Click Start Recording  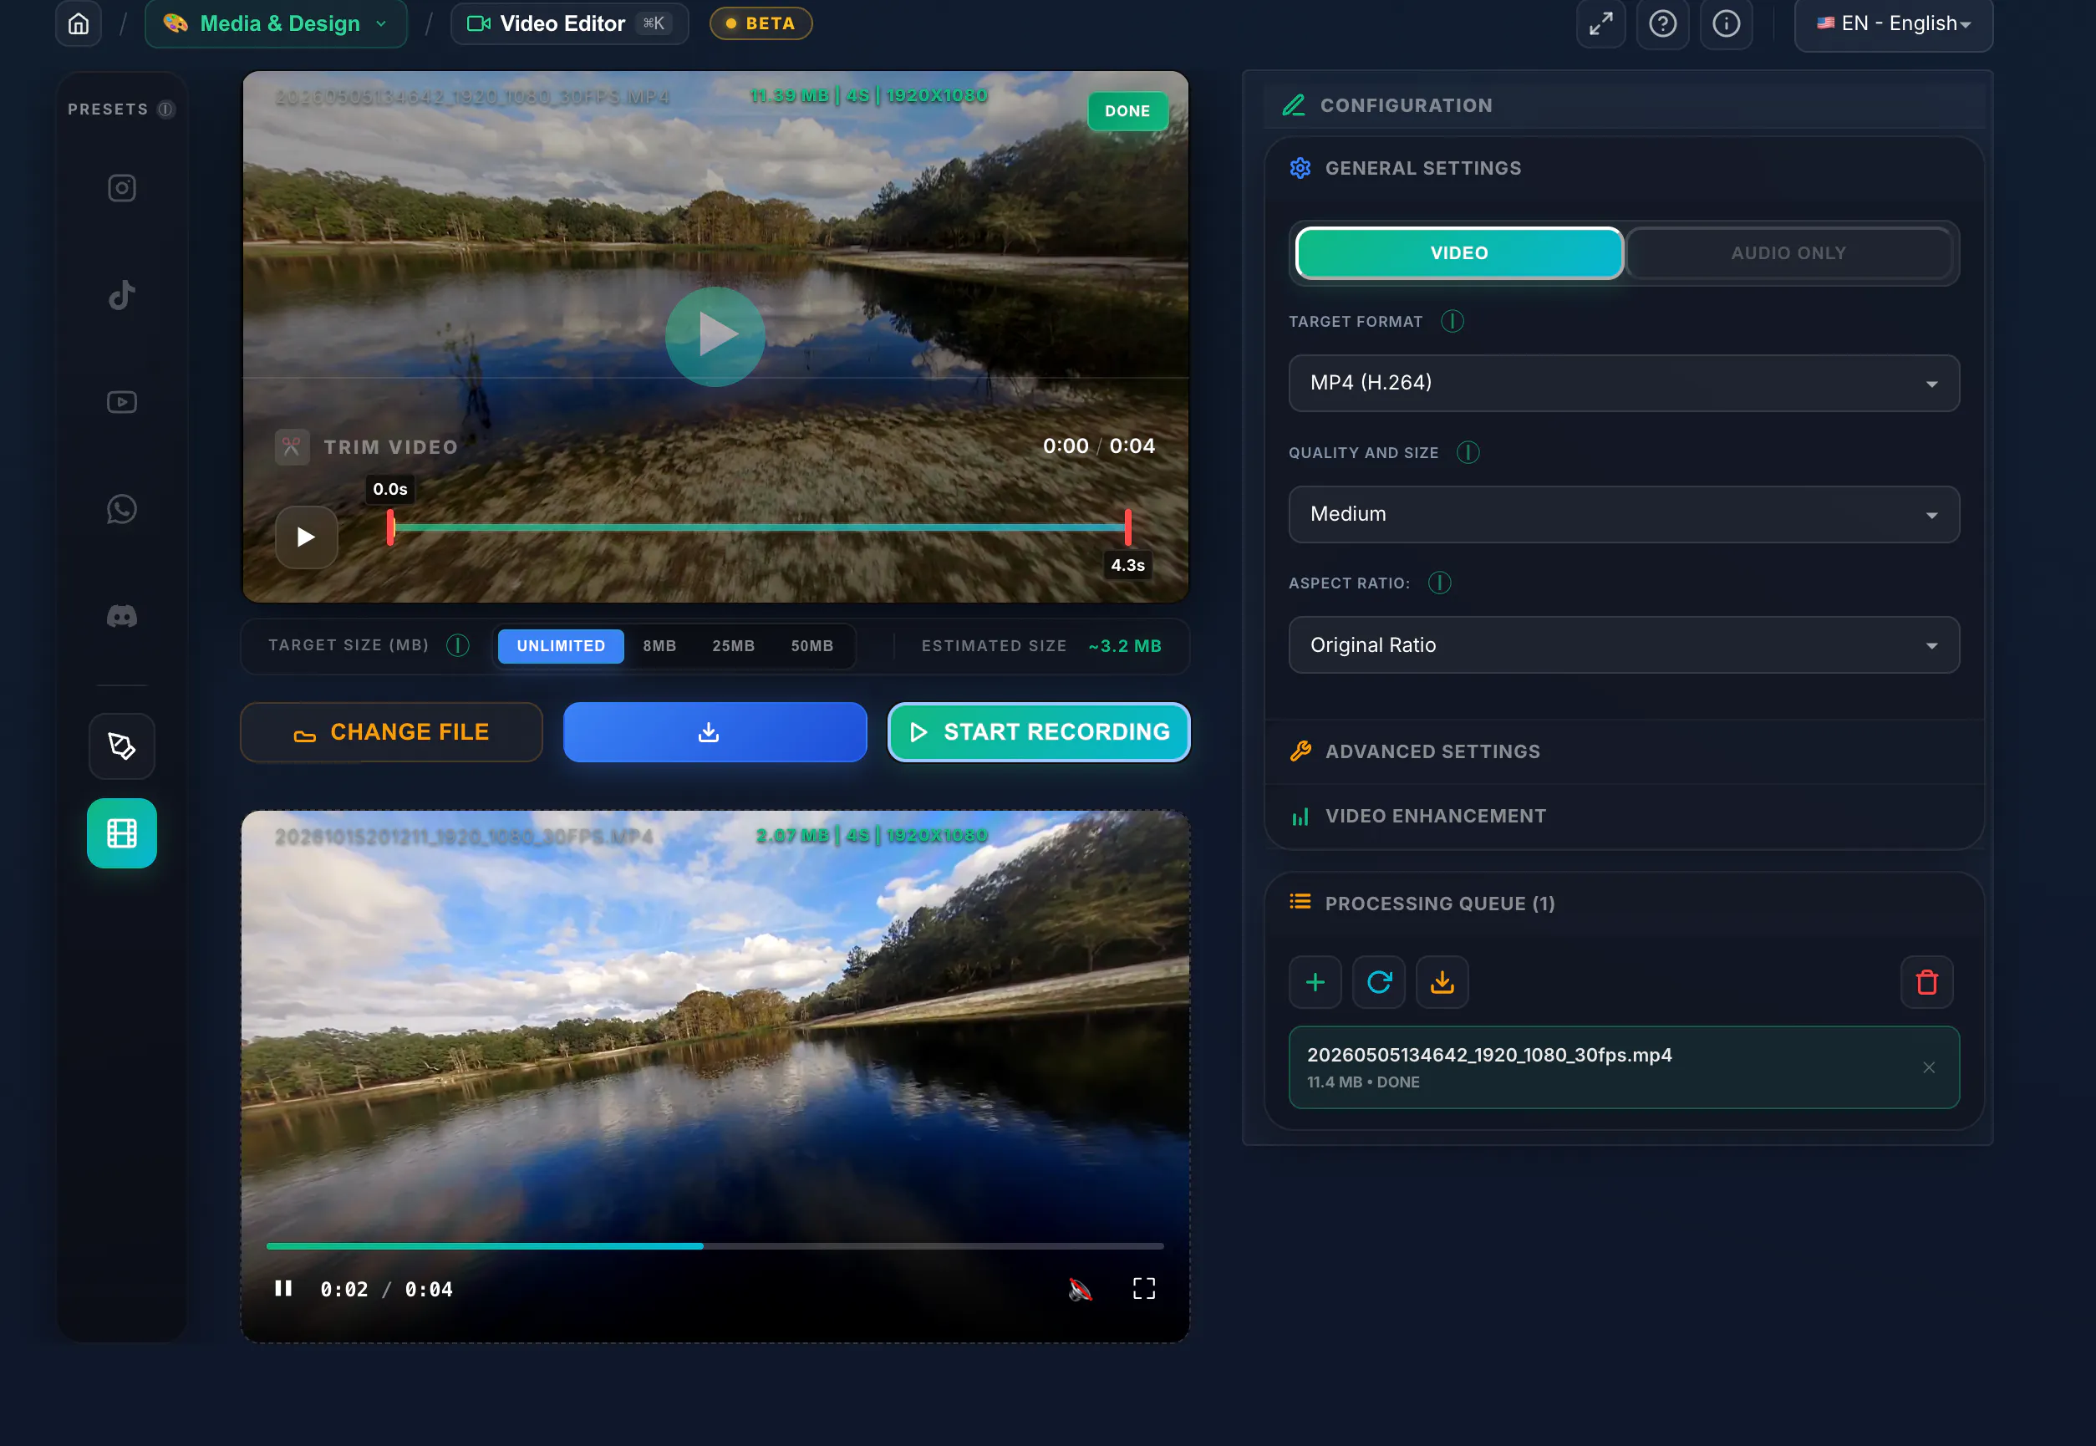point(1038,732)
